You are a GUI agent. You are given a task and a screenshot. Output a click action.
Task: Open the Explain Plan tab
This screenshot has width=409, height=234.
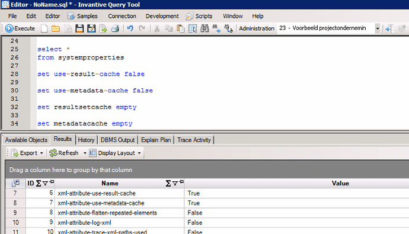[156, 140]
